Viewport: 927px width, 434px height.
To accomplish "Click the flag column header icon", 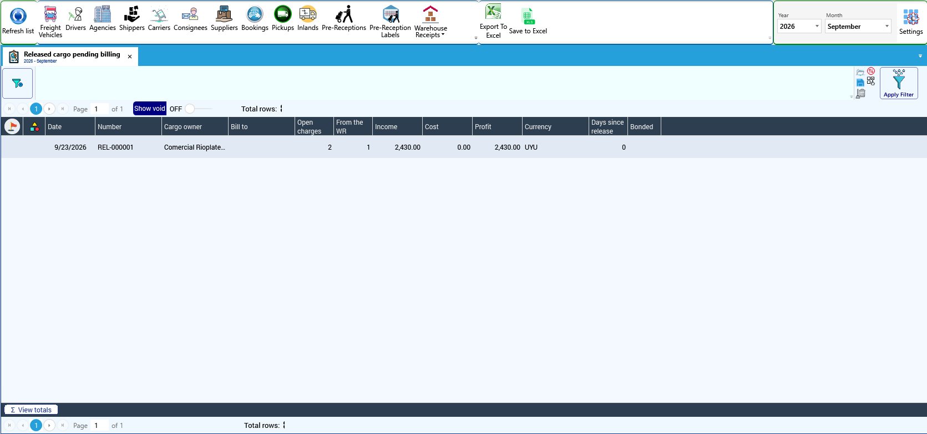I will pyautogui.click(x=12, y=126).
